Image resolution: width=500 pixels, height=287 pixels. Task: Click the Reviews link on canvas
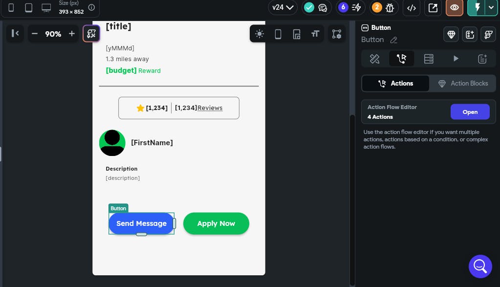point(210,108)
